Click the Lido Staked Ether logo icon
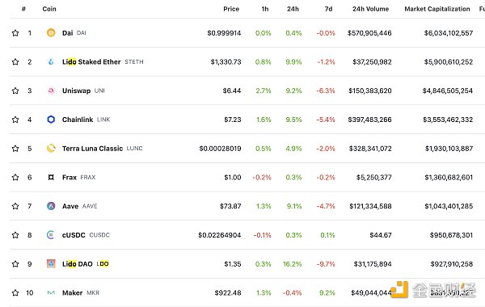This screenshot has height=307, width=485. coord(51,62)
